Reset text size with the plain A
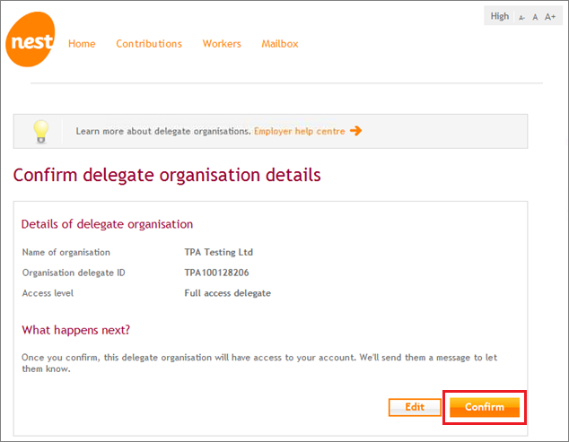Viewport: 569px width, 442px height. tap(535, 17)
